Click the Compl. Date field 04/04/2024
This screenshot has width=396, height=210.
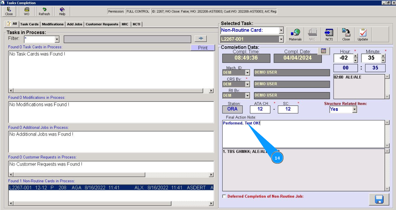[297, 58]
